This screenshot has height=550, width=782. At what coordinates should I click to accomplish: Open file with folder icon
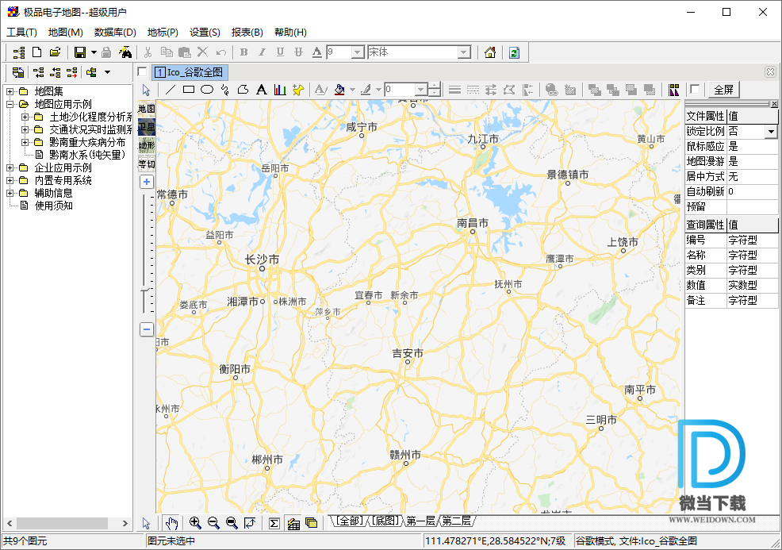click(x=55, y=52)
